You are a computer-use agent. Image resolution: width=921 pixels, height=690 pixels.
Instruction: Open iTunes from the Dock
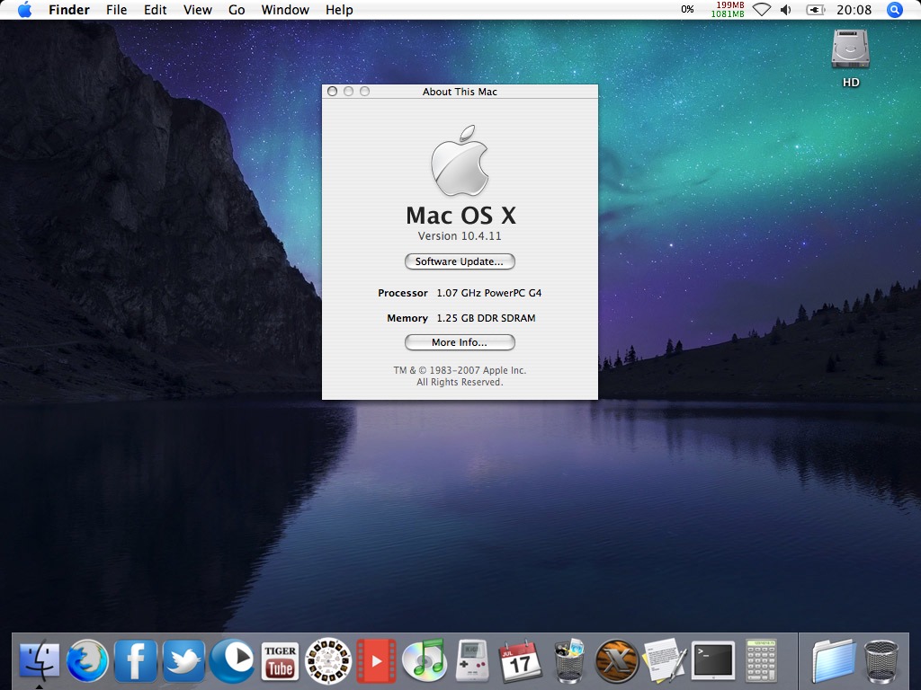(x=425, y=661)
